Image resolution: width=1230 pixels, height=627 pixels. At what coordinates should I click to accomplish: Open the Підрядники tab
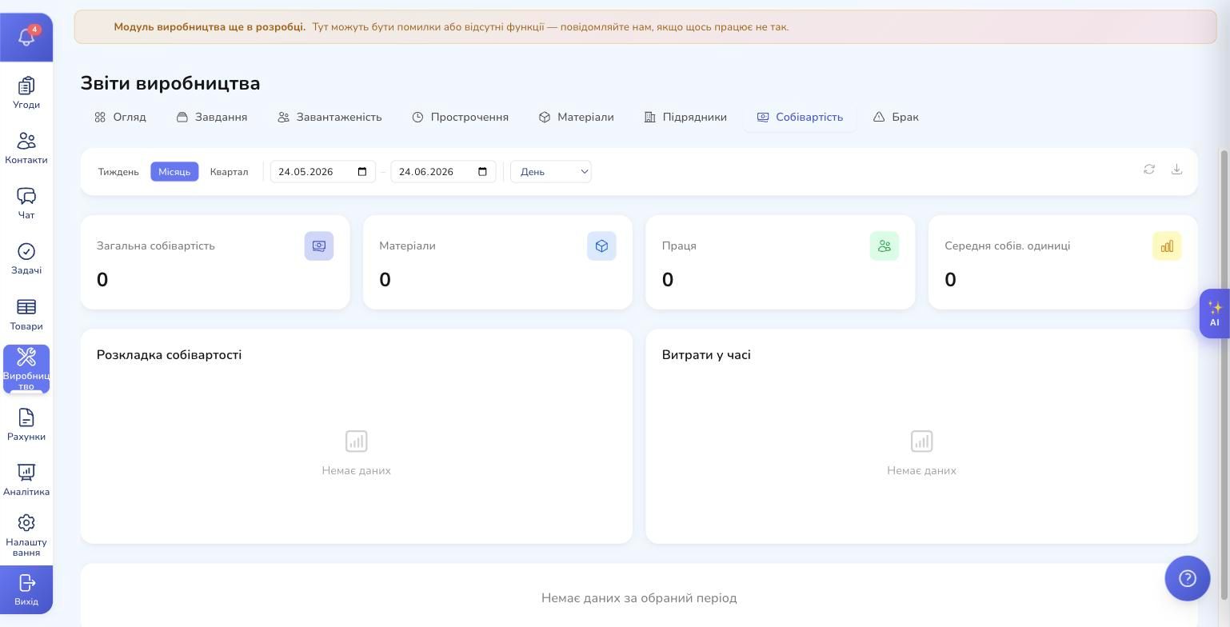[685, 117]
